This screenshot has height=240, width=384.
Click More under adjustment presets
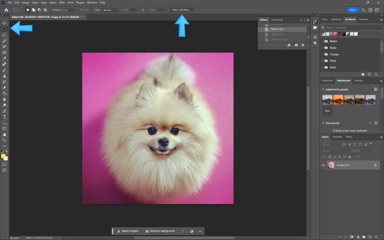tap(328, 111)
